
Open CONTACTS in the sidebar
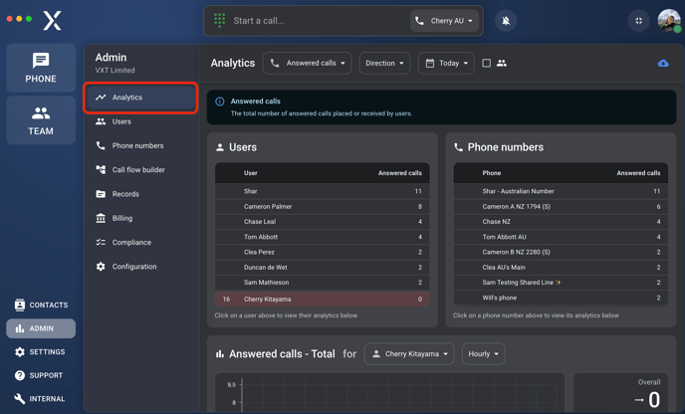pyautogui.click(x=41, y=305)
